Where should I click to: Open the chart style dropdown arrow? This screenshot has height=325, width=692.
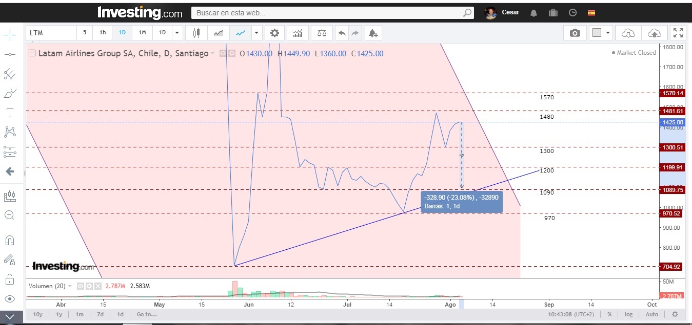(256, 33)
